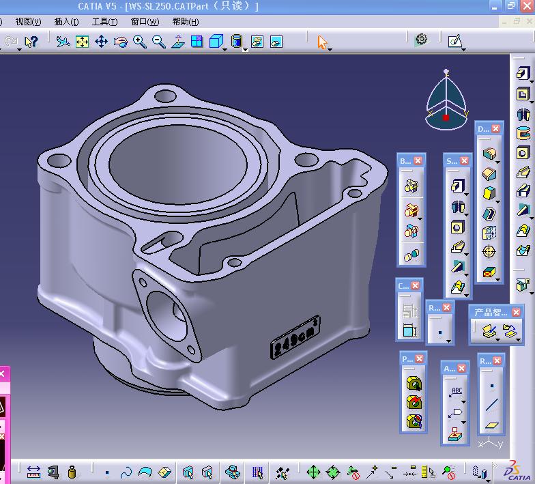Click the Pad icon in S... toolbar

(x=457, y=186)
